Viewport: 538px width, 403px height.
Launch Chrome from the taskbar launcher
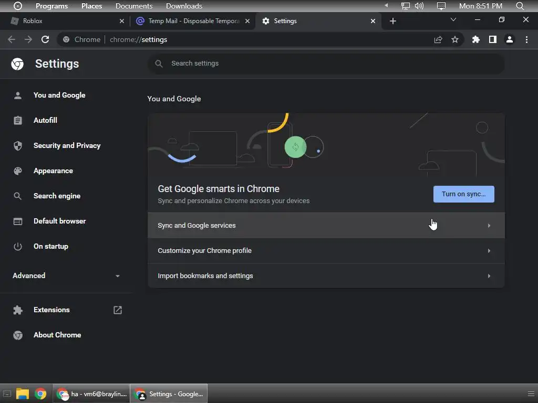click(40, 394)
